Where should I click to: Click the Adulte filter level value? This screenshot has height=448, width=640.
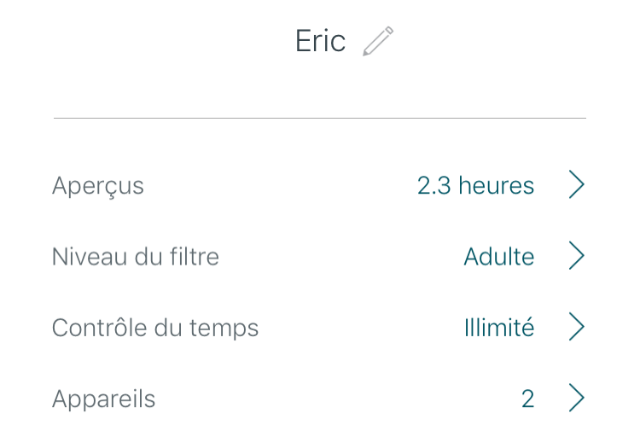[499, 256]
